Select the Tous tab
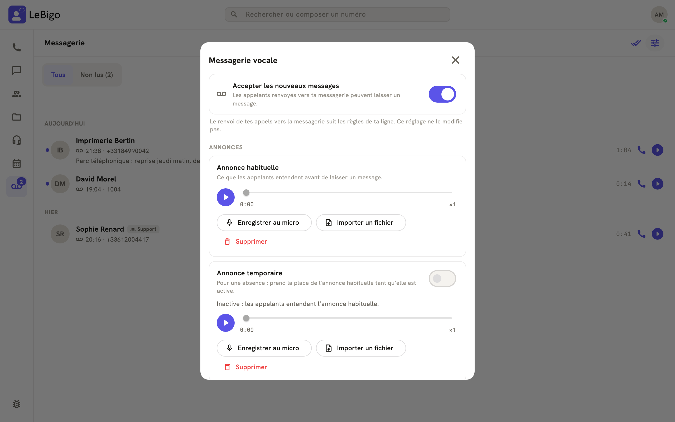Screen dimensions: 675x422 pyautogui.click(x=58, y=75)
